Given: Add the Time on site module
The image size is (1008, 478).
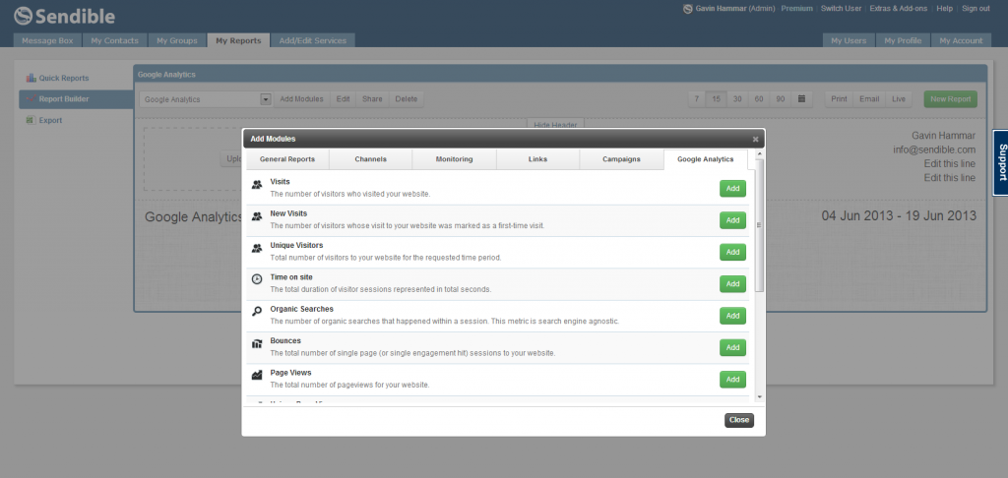Looking at the screenshot, I should point(732,284).
